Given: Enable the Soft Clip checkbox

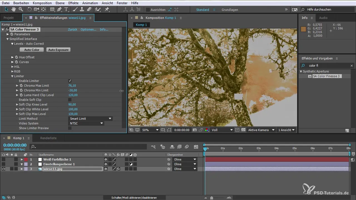Looking at the screenshot, I should 70,100.
